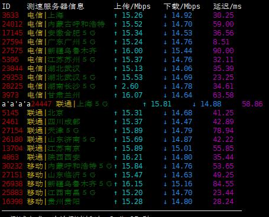
Task: Select latency 30.25 in the 上海 row
Action: coord(223,15)
